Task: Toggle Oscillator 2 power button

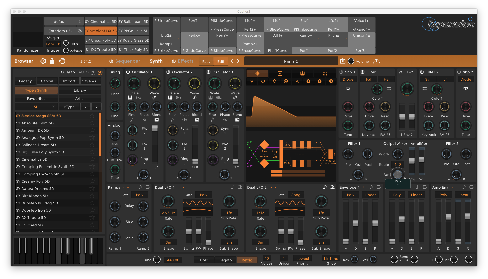Action: point(168,72)
